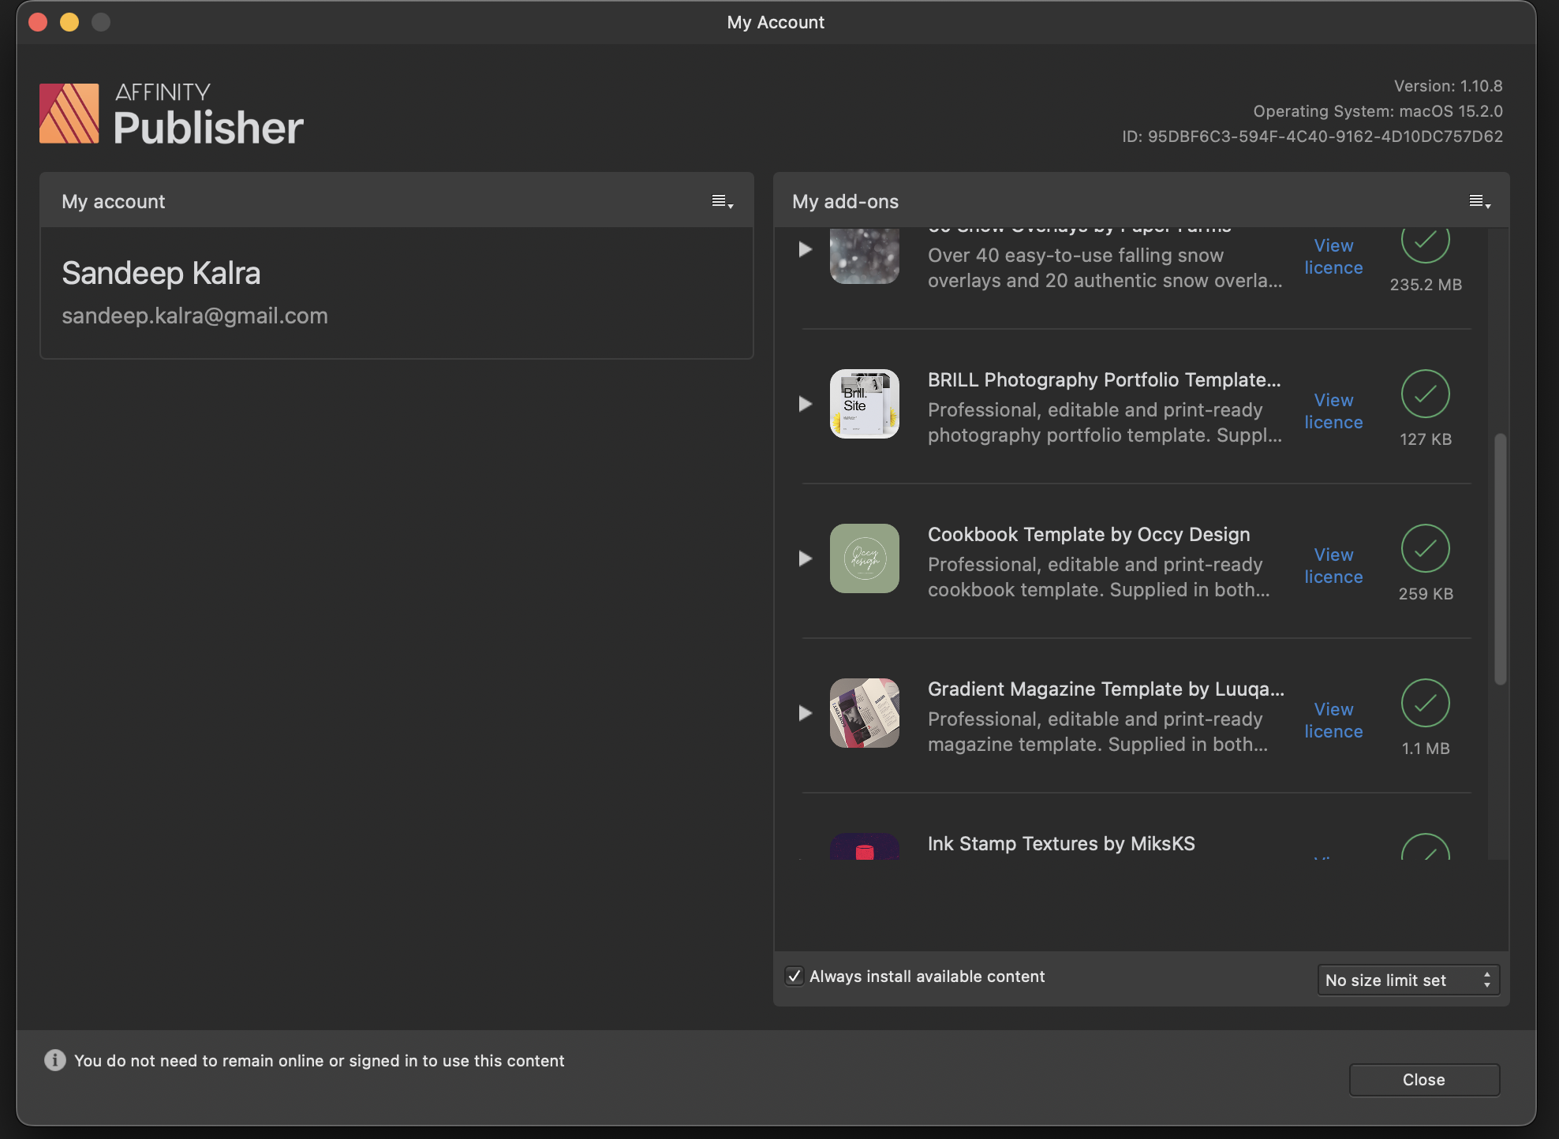Expand the snow overlays add-on row
The height and width of the screenshot is (1139, 1559).
pyautogui.click(x=805, y=249)
